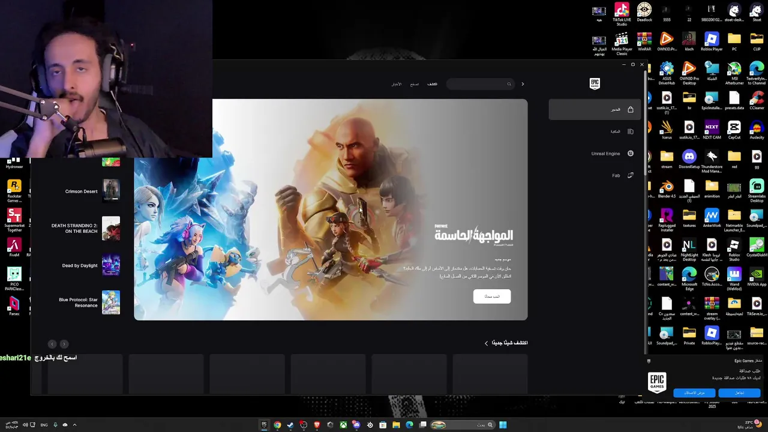Click the carousel next arrow button
This screenshot has width=768, height=432.
click(64, 344)
